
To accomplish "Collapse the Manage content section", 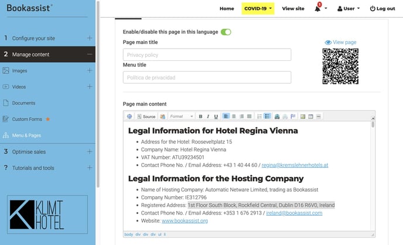I will click(89, 55).
